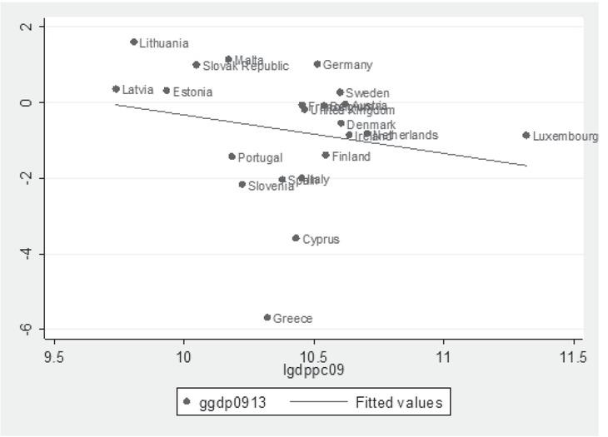608x437 pixels.
Task: Click the Slovak Republic label
Action: click(246, 67)
